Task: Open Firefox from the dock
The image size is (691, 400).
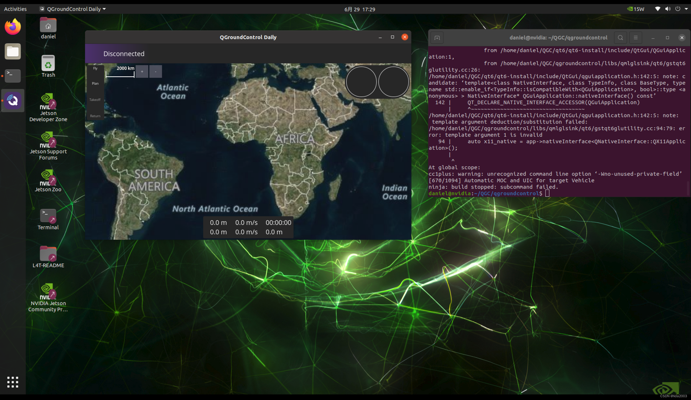Action: coord(13,27)
